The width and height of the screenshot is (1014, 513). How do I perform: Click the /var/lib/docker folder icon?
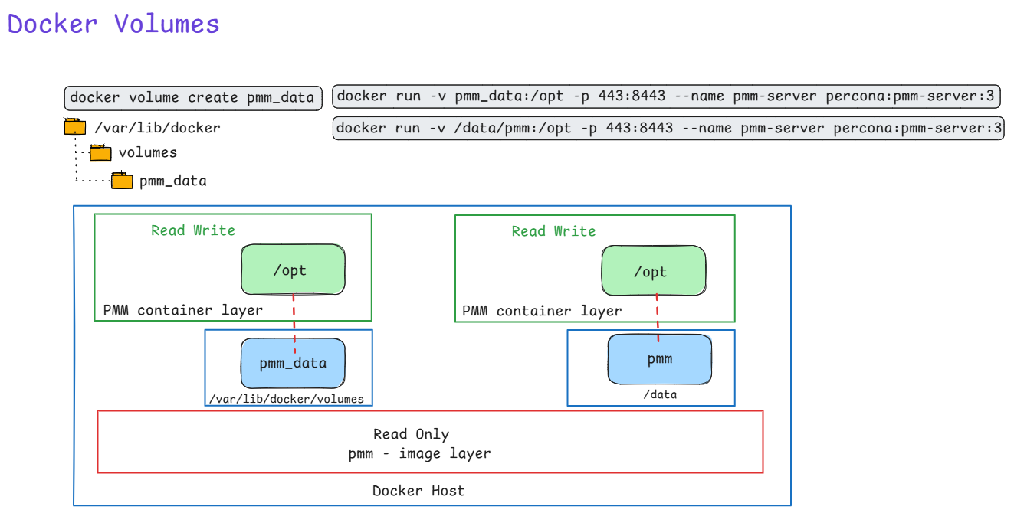pyautogui.click(x=75, y=127)
